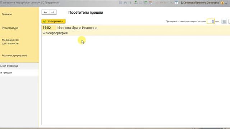Click the M- memory button in toolbar
This screenshot has height=129, width=230.
click(x=166, y=3)
